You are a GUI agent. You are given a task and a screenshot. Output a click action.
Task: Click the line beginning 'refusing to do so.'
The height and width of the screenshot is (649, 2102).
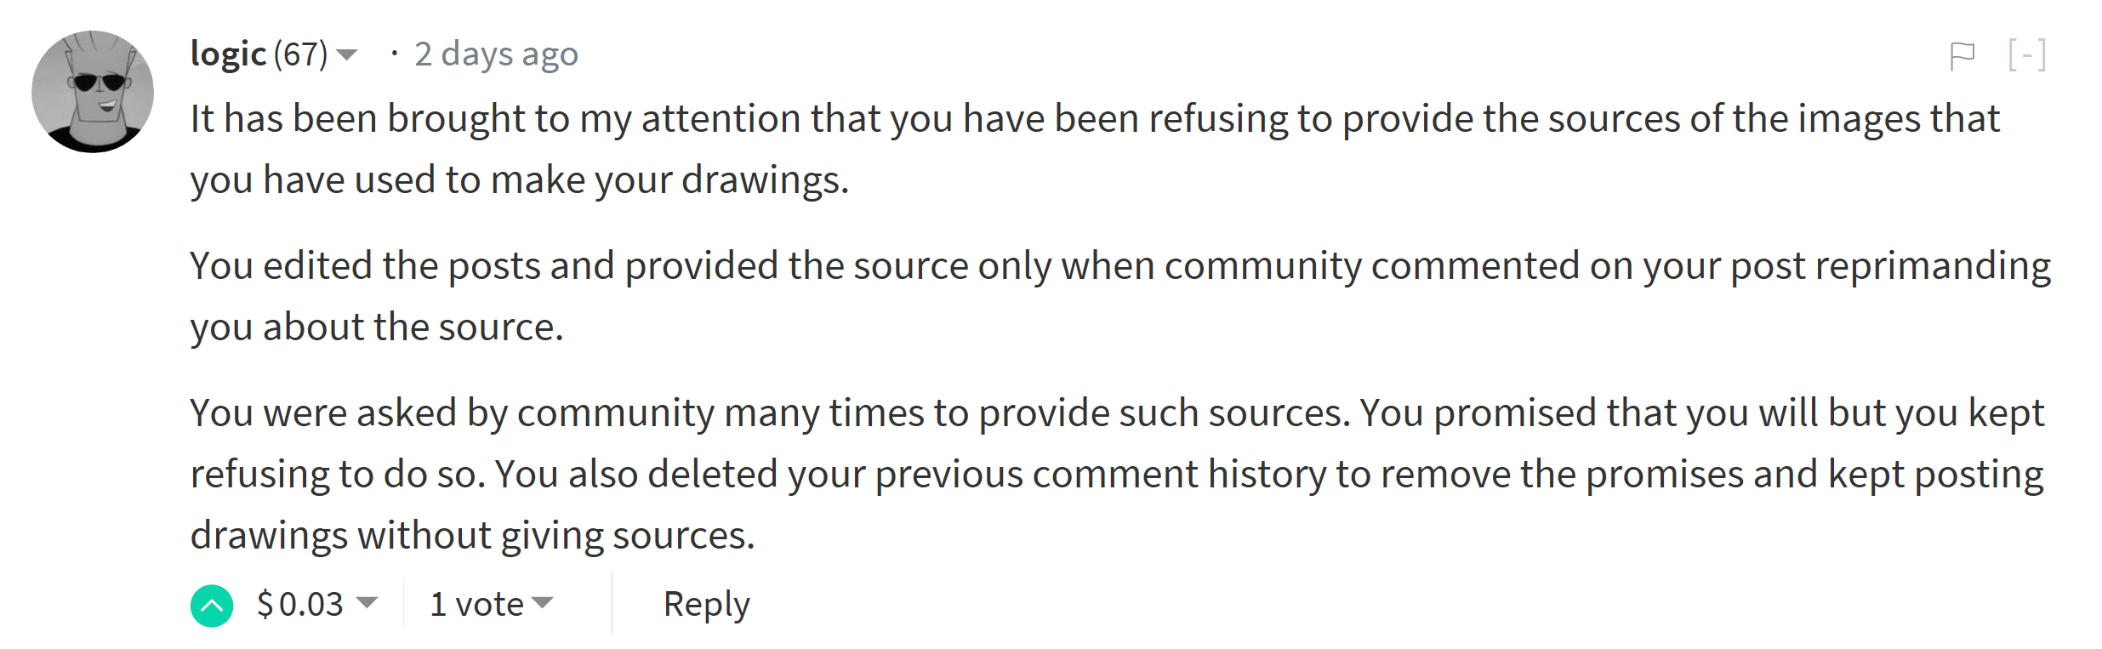pos(1116,475)
